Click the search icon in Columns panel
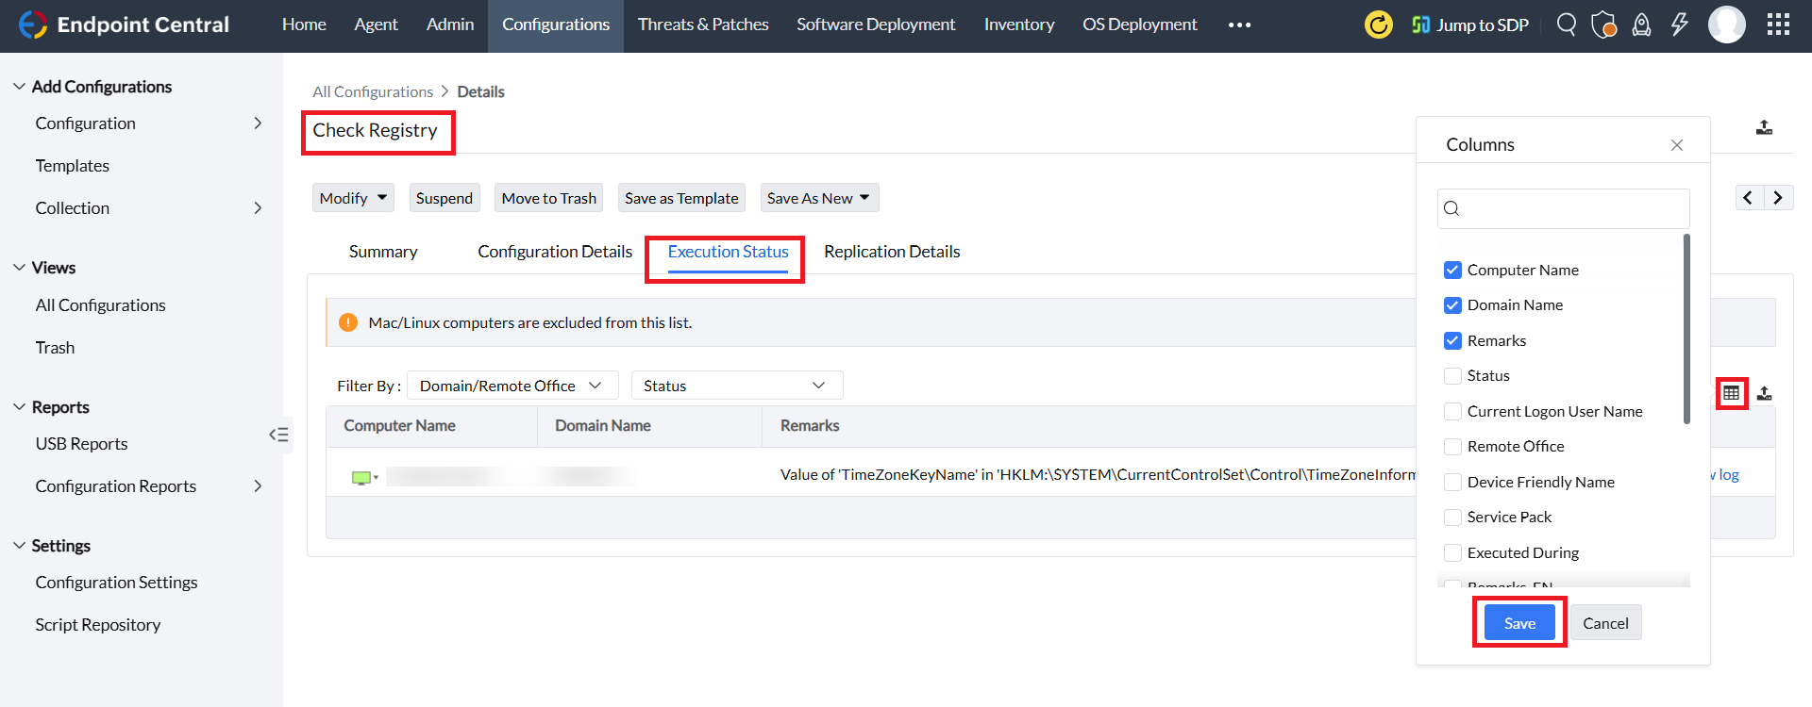This screenshot has width=1812, height=707. pyautogui.click(x=1452, y=208)
